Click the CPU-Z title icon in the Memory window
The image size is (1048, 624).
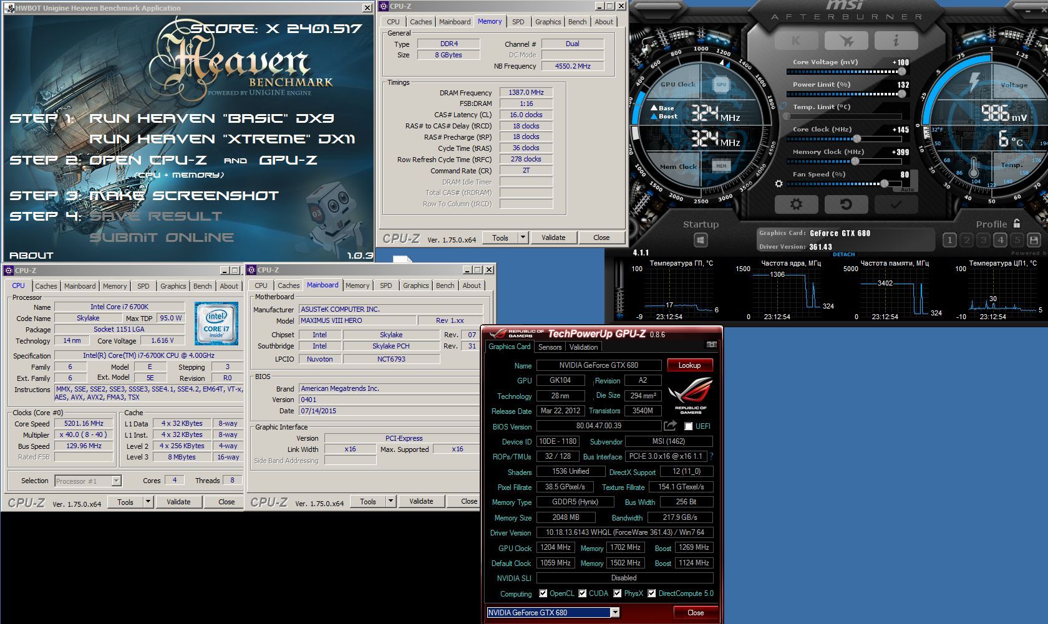(384, 6)
